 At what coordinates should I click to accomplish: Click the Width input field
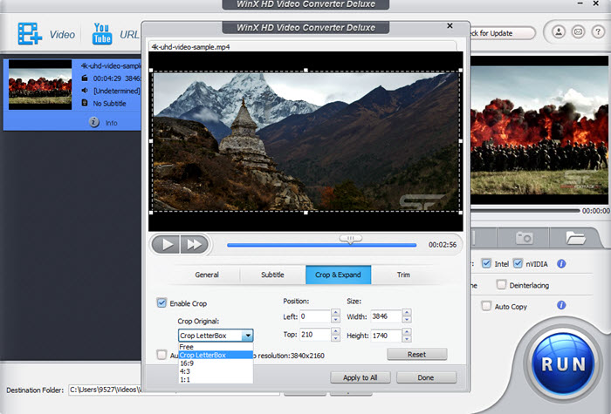pyautogui.click(x=386, y=316)
